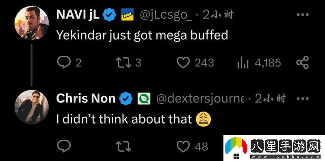Screen dimensions: 325x161
Task: Share NAVI jL's tweet
Action: point(302,63)
